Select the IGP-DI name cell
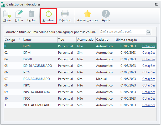Viewport: 161px width, 125px height. [x=27, y=59]
